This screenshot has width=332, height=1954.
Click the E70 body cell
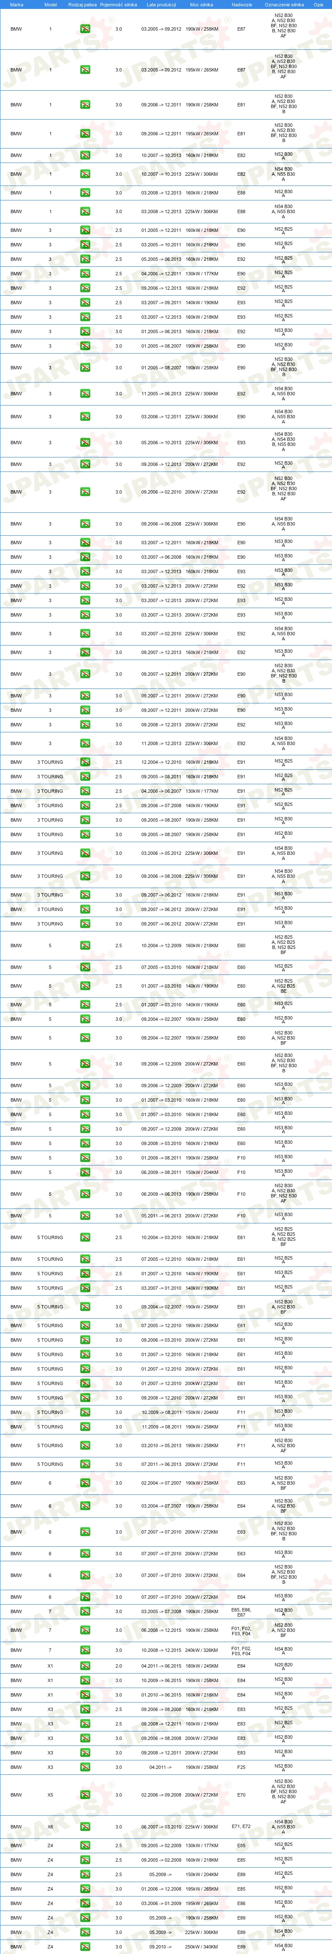coord(241,1795)
